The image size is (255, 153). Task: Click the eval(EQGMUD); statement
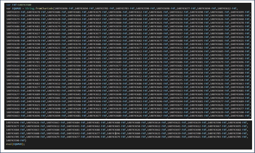[16, 144]
